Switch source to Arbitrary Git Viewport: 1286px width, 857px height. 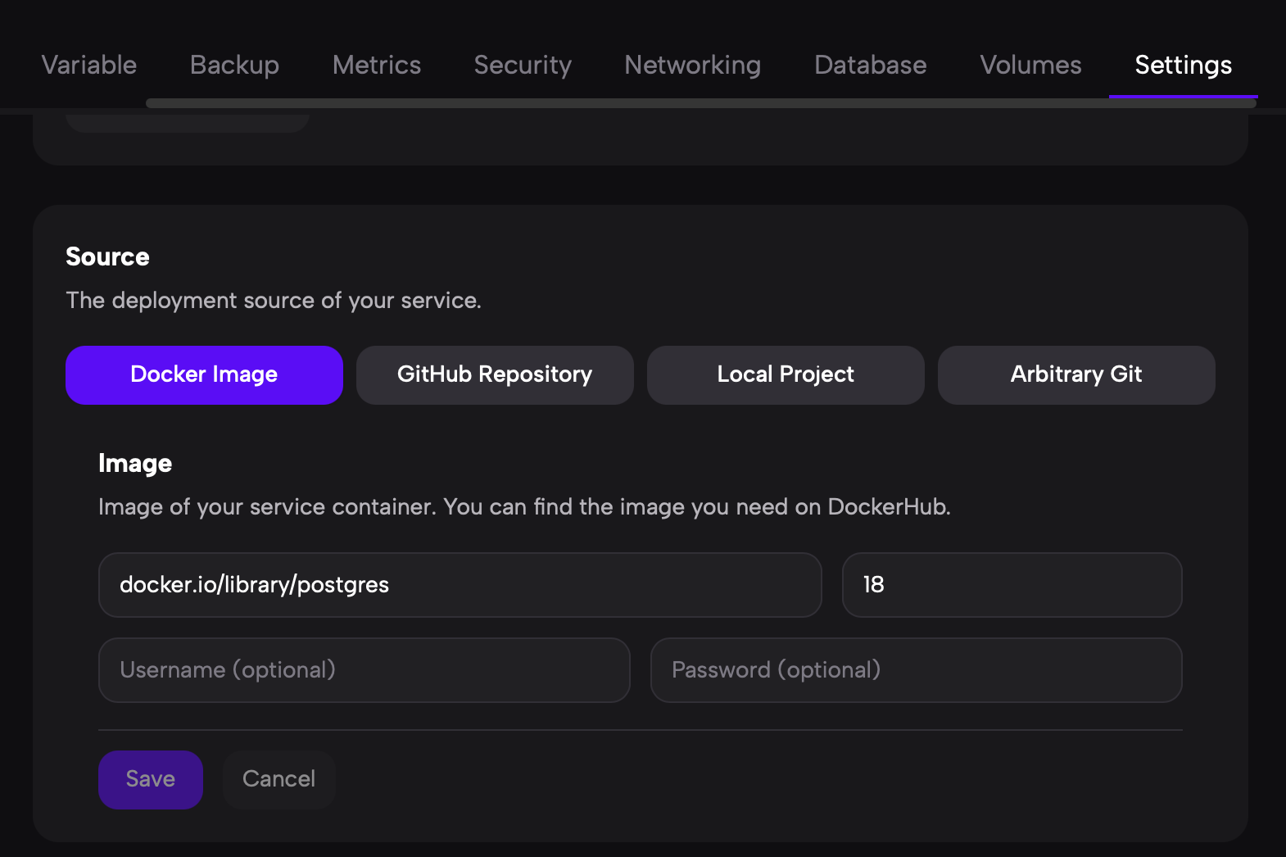click(1076, 374)
